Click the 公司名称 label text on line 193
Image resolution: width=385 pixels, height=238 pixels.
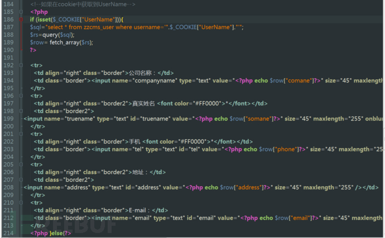140,73
